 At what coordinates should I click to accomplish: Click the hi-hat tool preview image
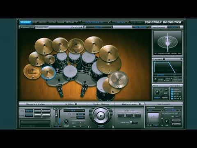coord(167,43)
